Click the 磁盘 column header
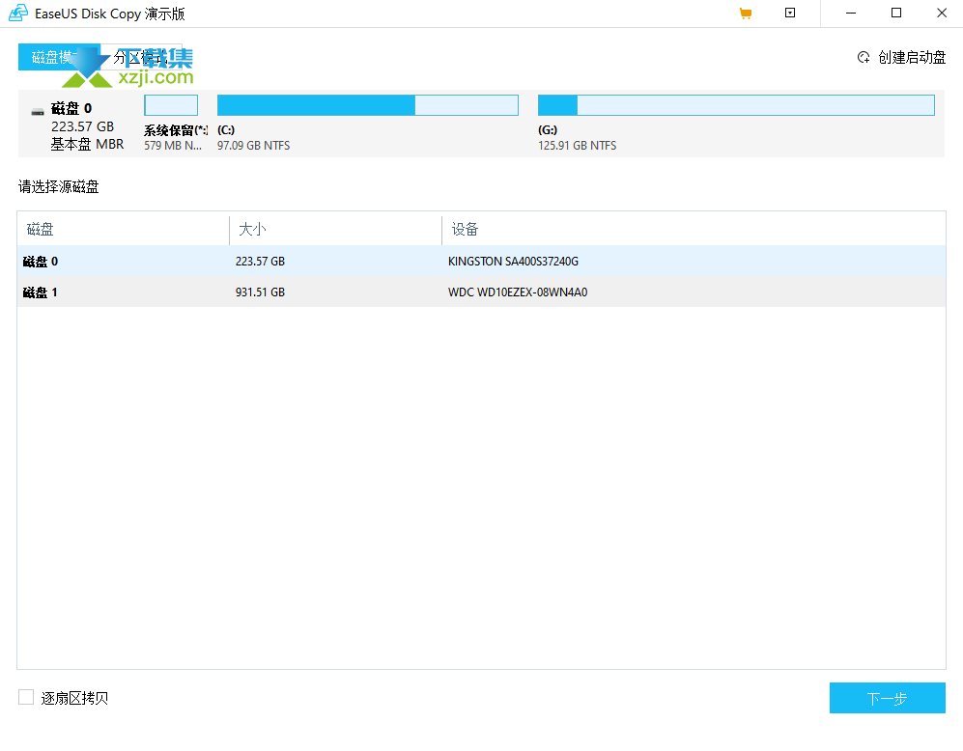Image resolution: width=963 pixels, height=751 pixels. point(123,229)
